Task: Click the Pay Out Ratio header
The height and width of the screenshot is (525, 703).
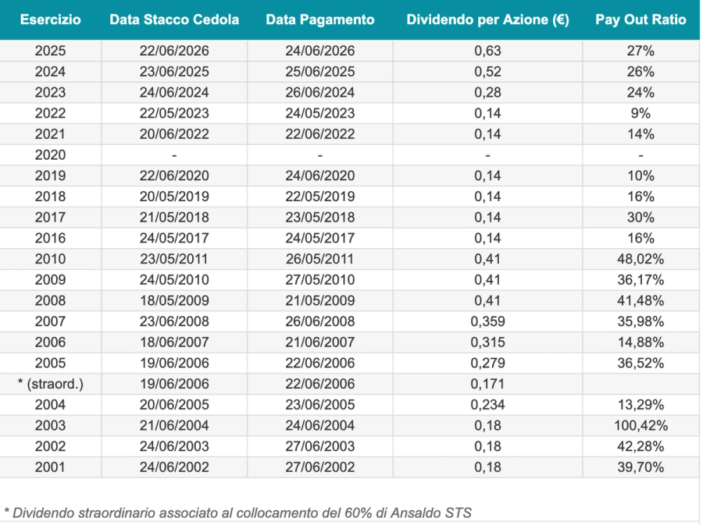Action: pos(641,20)
